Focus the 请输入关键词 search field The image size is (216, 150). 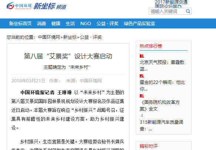point(167,11)
